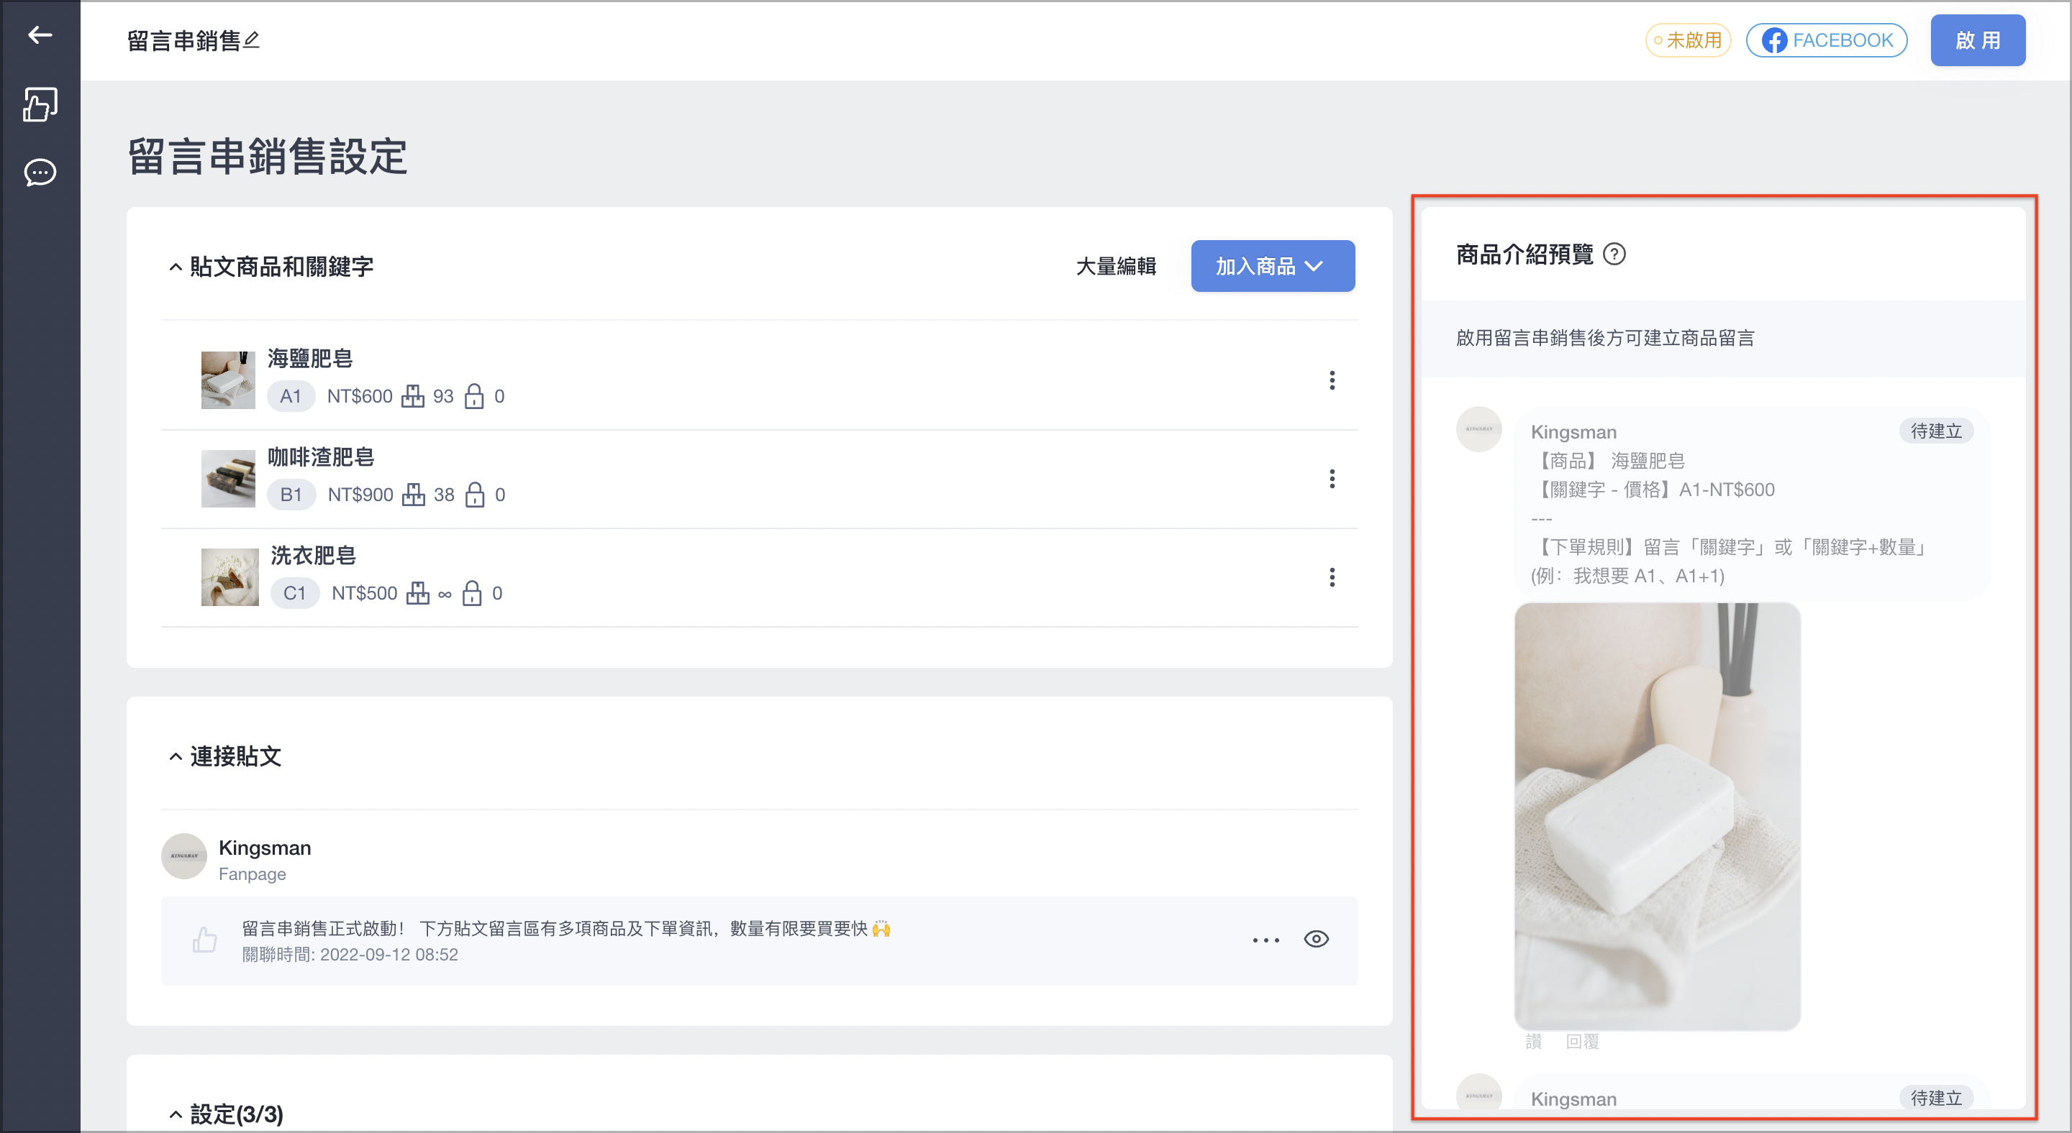Click 回覆 under the preview comment
The height and width of the screenshot is (1133, 2072).
coord(1581,1042)
